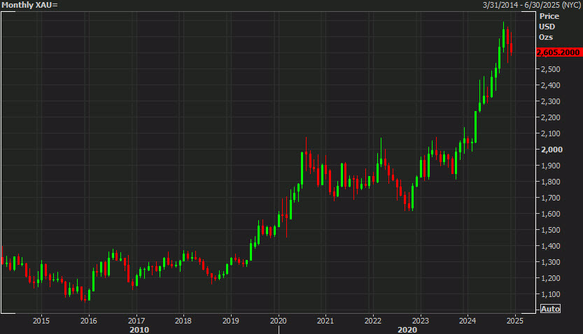Viewport: 583px width, 334px height.
Task: Click the 2,300 price axis label
Action: coord(550,101)
